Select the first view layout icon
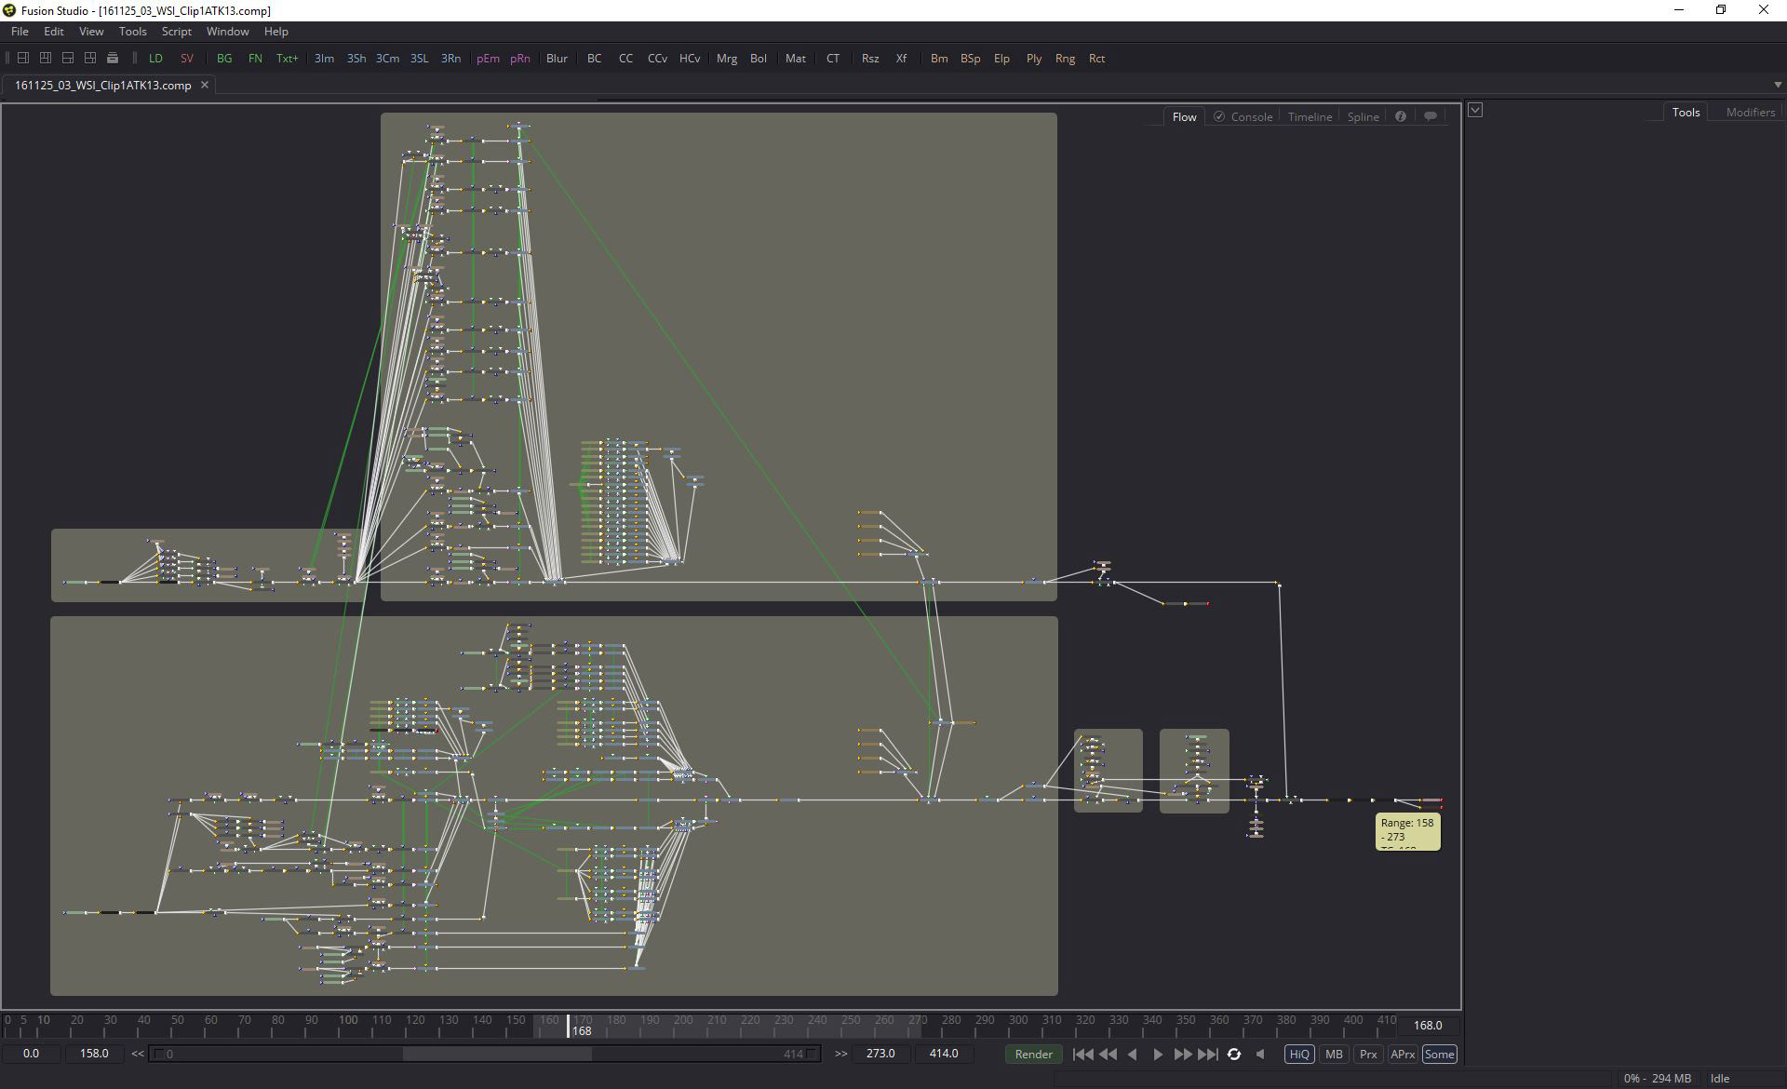This screenshot has width=1787, height=1089. click(x=23, y=58)
